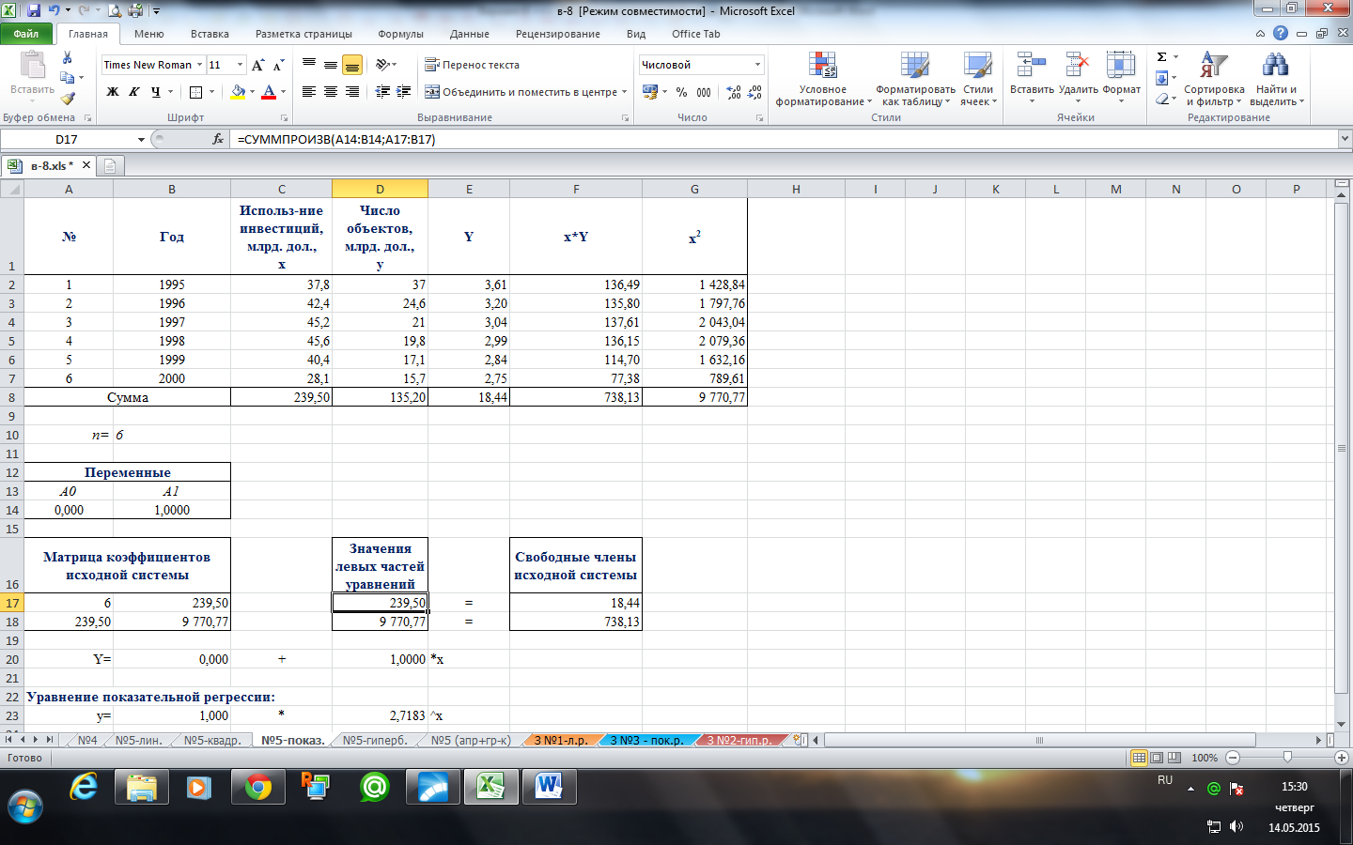Select sheet tab №5-квадр.

pos(213,740)
